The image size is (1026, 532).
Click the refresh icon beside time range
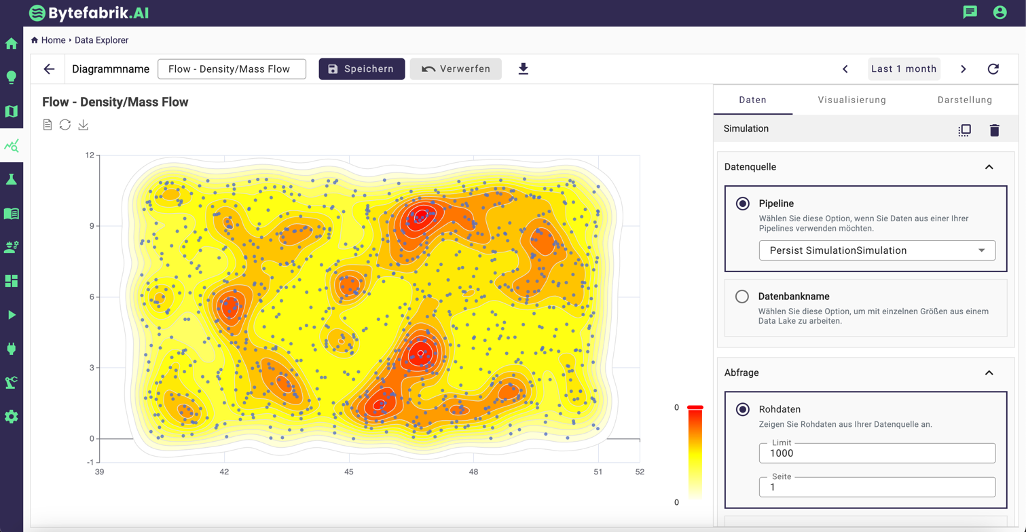tap(993, 69)
